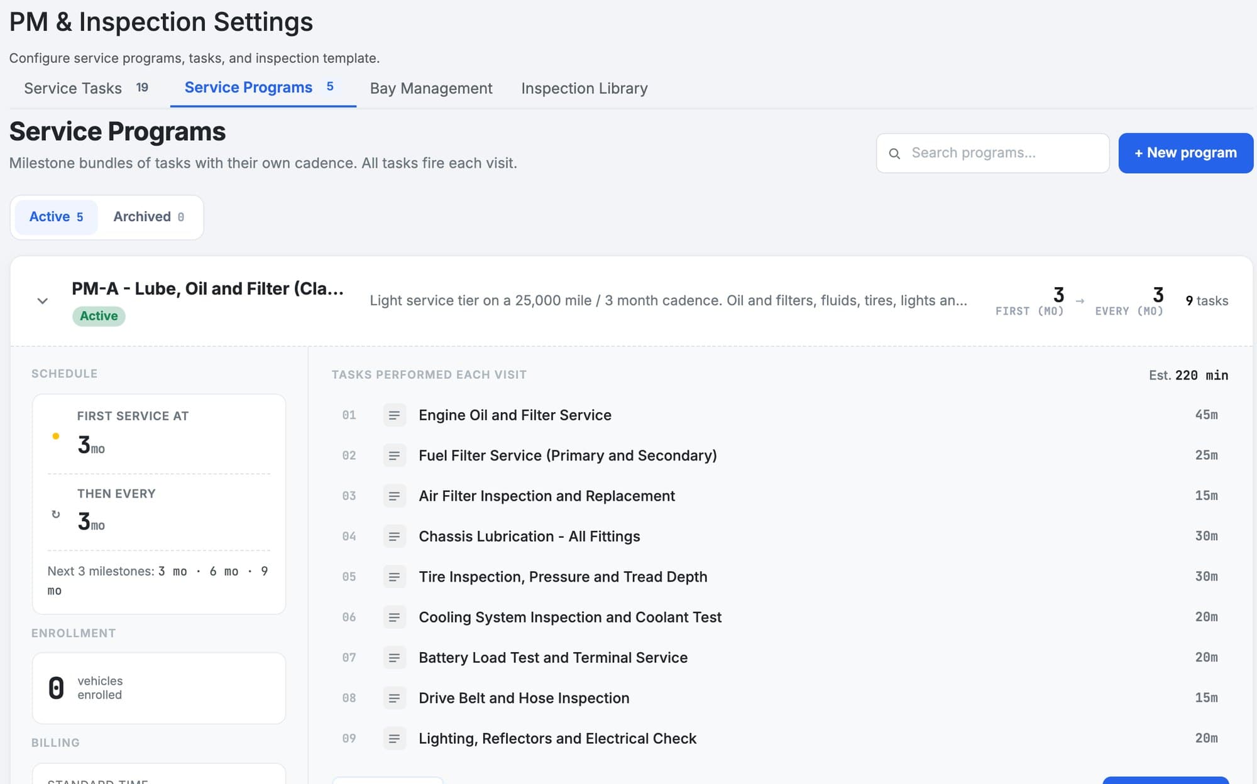Screen dimensions: 1257x784
Task: Click the icon beside Battery Load Test task
Action: (x=394, y=658)
